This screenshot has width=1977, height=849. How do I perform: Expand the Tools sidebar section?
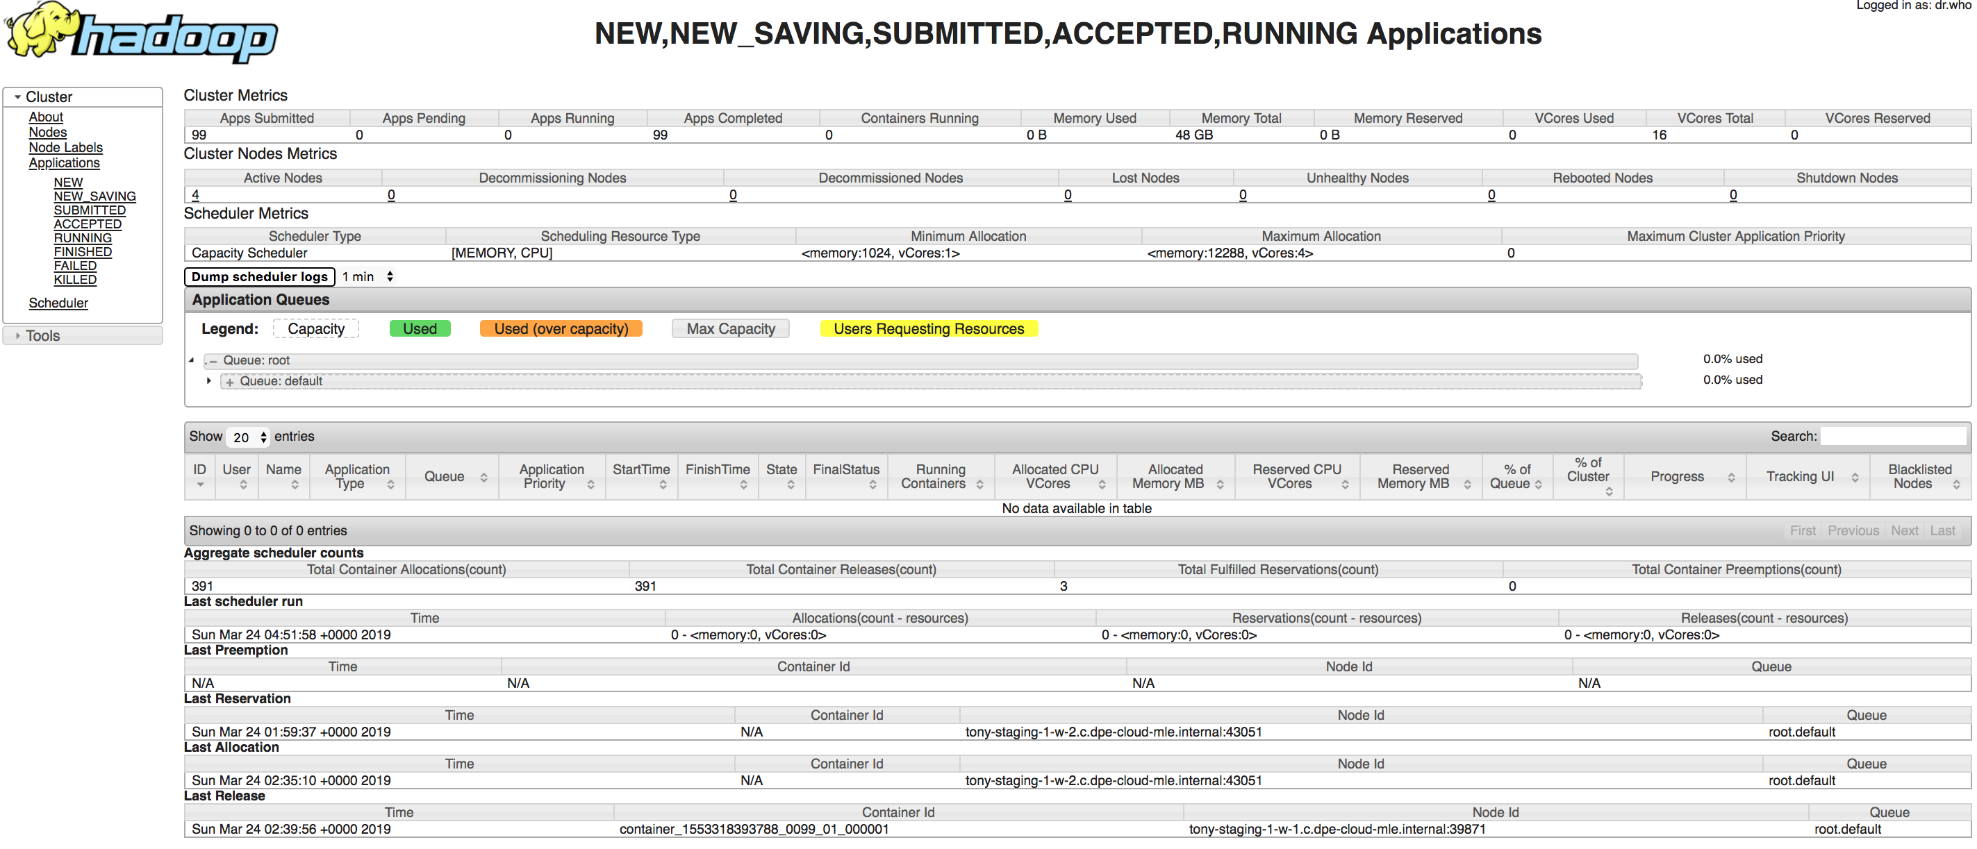[83, 335]
